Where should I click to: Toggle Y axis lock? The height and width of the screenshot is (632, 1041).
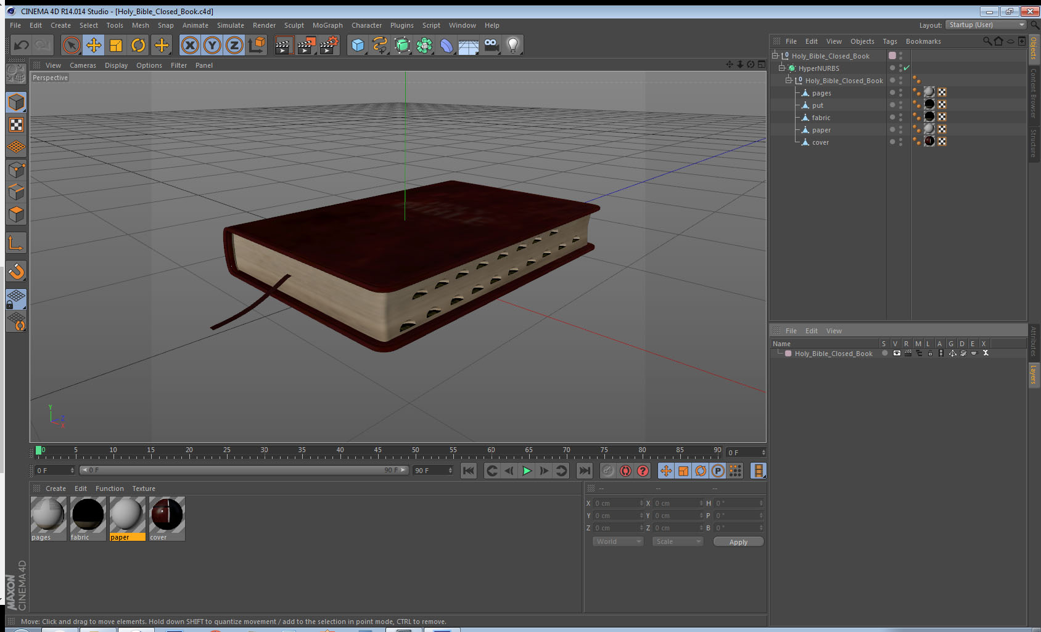click(212, 45)
